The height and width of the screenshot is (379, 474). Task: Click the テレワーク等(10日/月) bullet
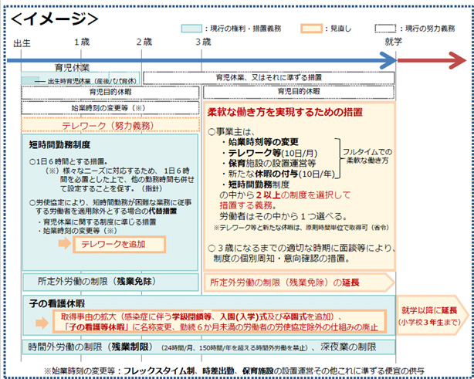click(269, 153)
